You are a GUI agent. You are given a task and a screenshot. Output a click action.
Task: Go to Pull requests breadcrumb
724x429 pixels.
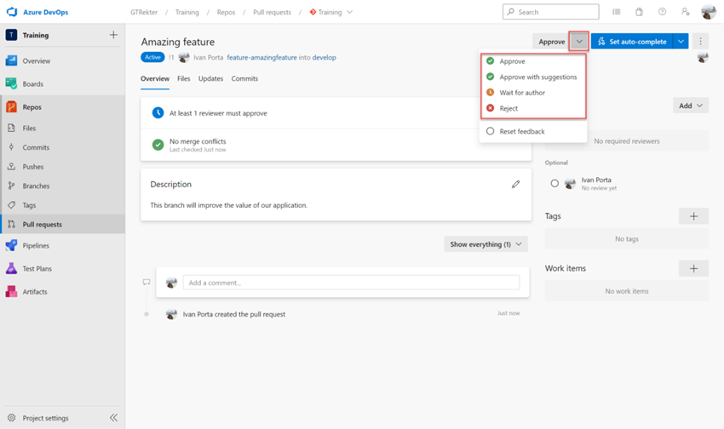coord(272,12)
